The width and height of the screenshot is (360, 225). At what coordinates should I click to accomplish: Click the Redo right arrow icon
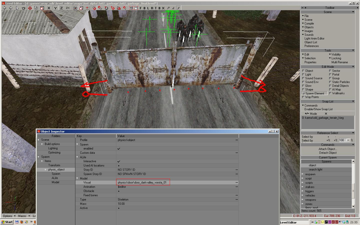[10, 8]
